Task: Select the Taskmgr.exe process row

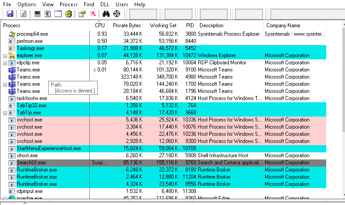Action: (x=163, y=48)
